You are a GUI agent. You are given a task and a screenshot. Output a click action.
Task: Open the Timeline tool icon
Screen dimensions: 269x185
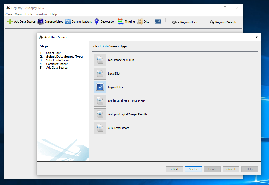tap(120, 21)
